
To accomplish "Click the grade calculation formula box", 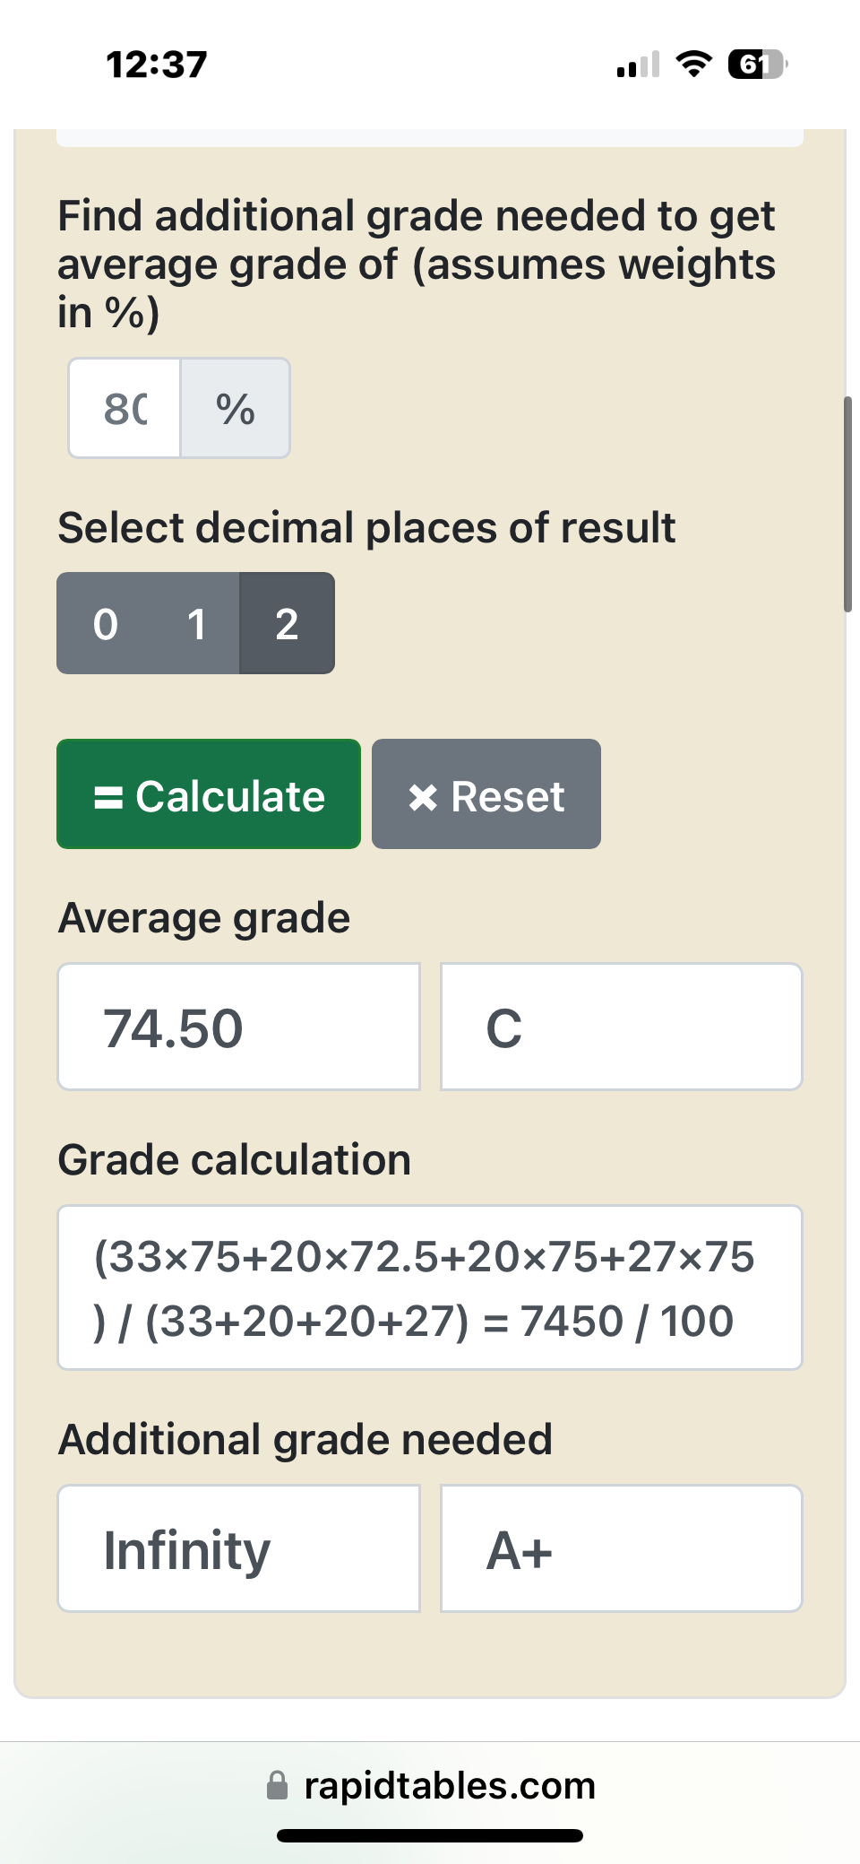I will pos(430,1287).
